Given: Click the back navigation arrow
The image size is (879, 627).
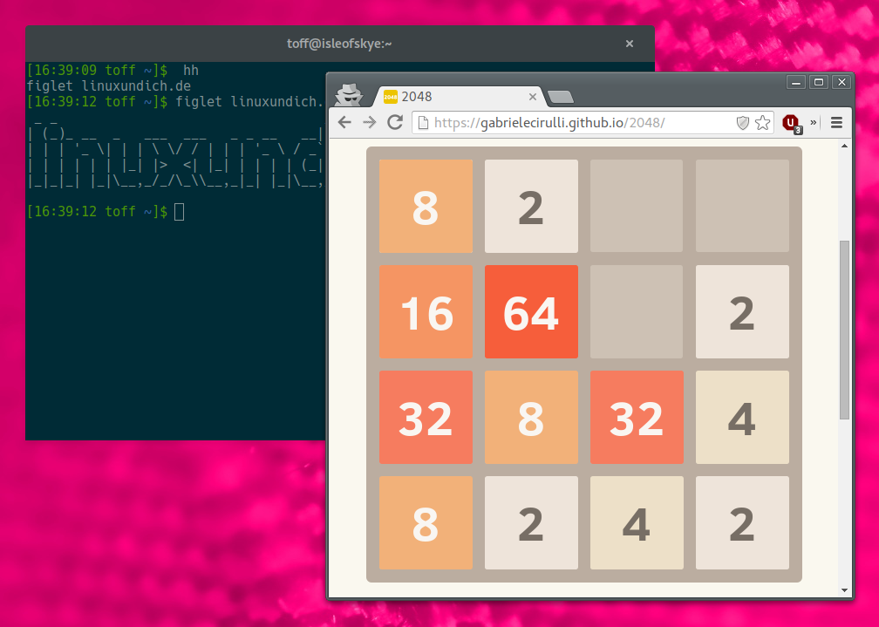Looking at the screenshot, I should (x=344, y=122).
